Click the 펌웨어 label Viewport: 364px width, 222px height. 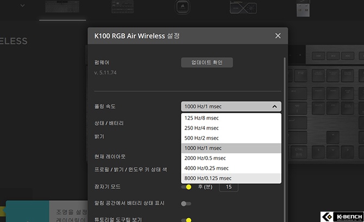(102, 63)
